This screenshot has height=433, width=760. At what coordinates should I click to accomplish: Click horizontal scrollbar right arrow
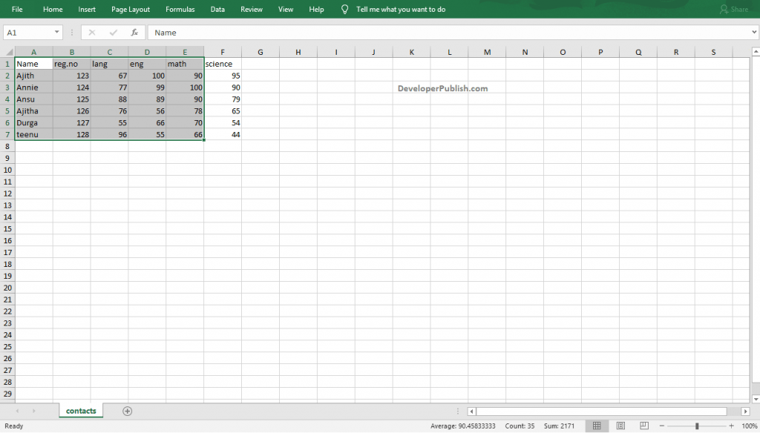coord(745,411)
